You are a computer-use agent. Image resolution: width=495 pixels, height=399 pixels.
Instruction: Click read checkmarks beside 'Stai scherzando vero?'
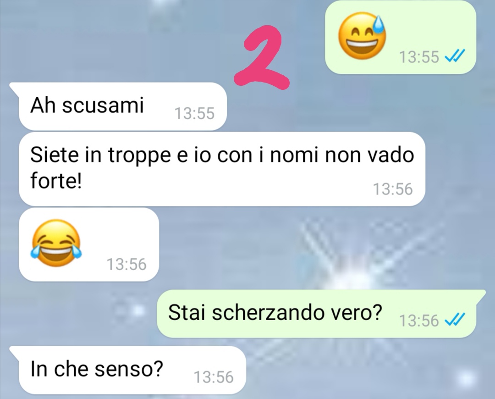coord(454,320)
